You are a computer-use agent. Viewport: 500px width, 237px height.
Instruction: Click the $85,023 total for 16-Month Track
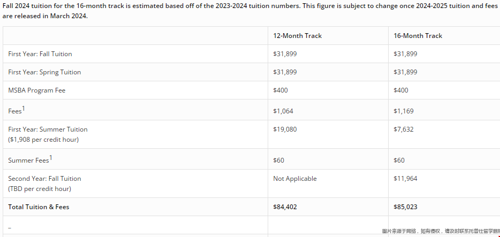pos(405,207)
